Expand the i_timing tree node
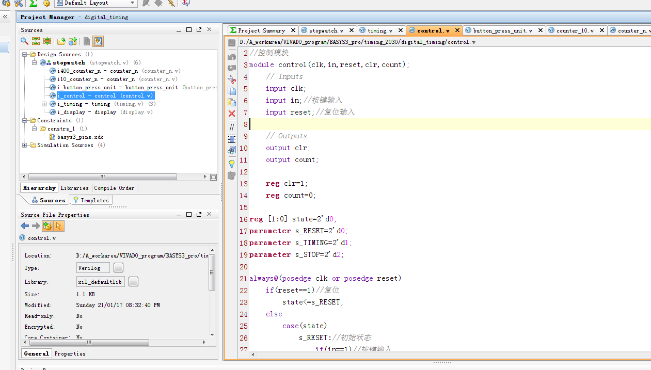Image resolution: width=651 pixels, height=370 pixels. tap(44, 104)
